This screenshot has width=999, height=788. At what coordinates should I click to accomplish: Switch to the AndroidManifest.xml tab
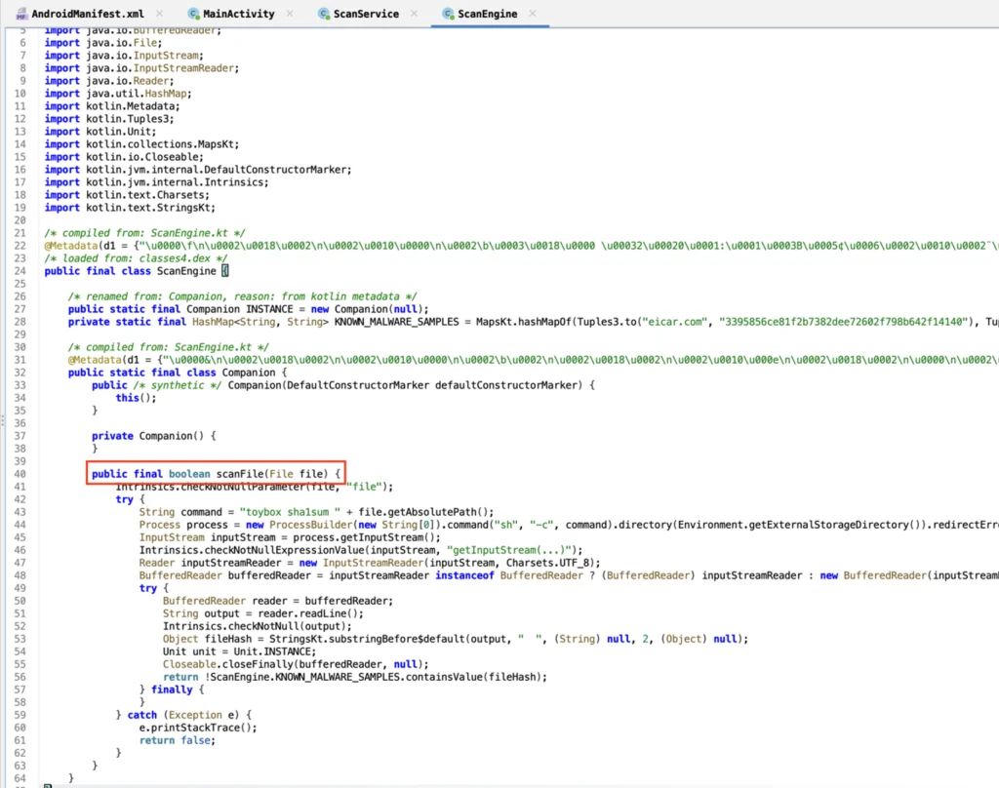[x=88, y=15]
